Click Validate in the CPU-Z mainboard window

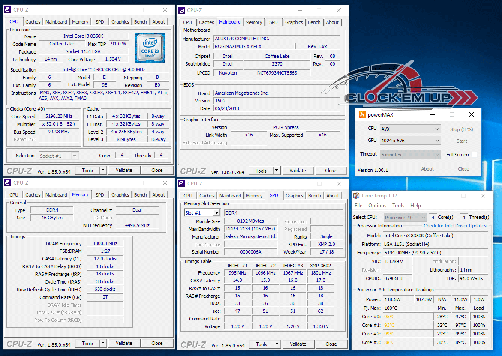pos(298,171)
